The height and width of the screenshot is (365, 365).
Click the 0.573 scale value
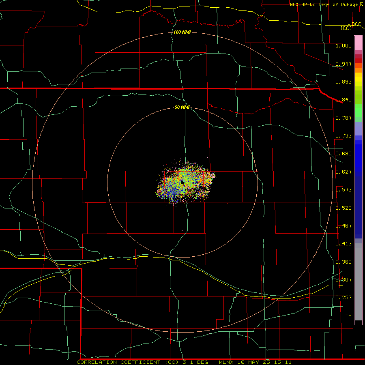click(344, 190)
